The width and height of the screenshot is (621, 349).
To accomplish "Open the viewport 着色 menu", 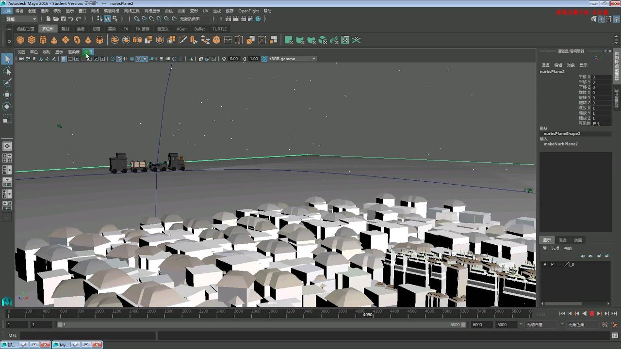I will coord(33,52).
